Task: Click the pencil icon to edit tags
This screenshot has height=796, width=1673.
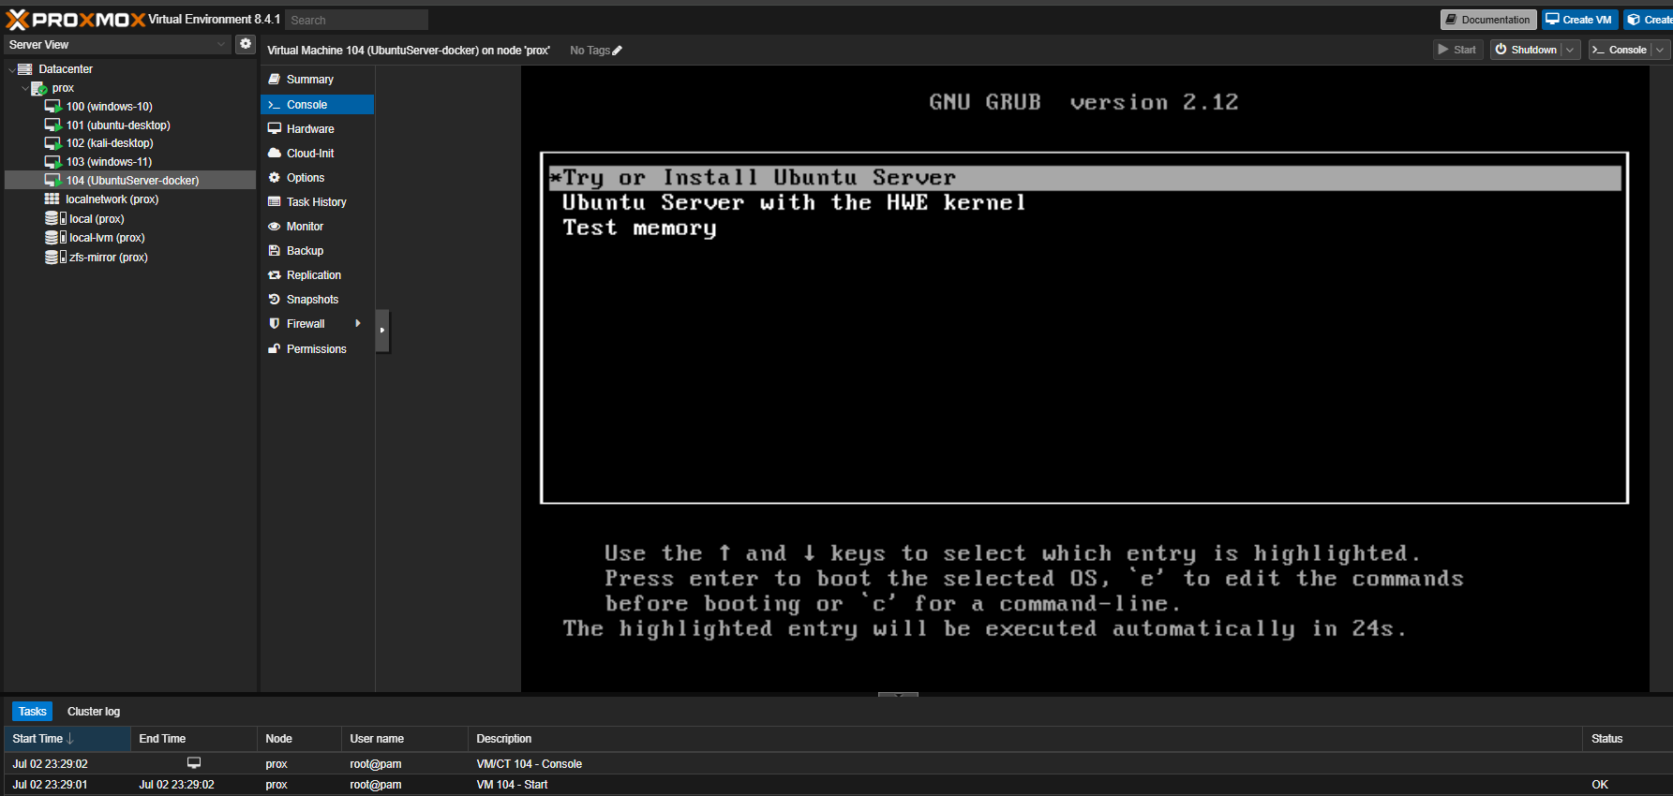Action: click(x=617, y=51)
